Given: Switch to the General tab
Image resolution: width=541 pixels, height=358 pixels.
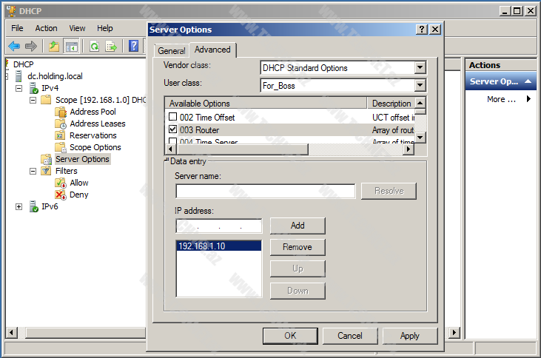Looking at the screenshot, I should point(171,51).
